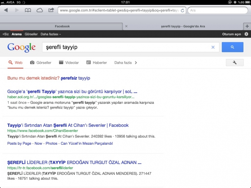Open ŞEREFLİ LİDERLER result title
The width and height of the screenshot is (251, 188).
(x=74, y=163)
